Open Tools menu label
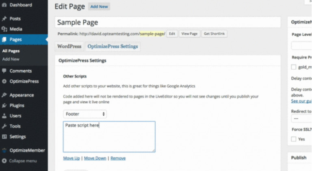The image size is (312, 171). 15,126
